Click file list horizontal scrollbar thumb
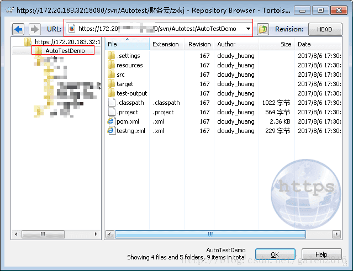 (x=210, y=234)
